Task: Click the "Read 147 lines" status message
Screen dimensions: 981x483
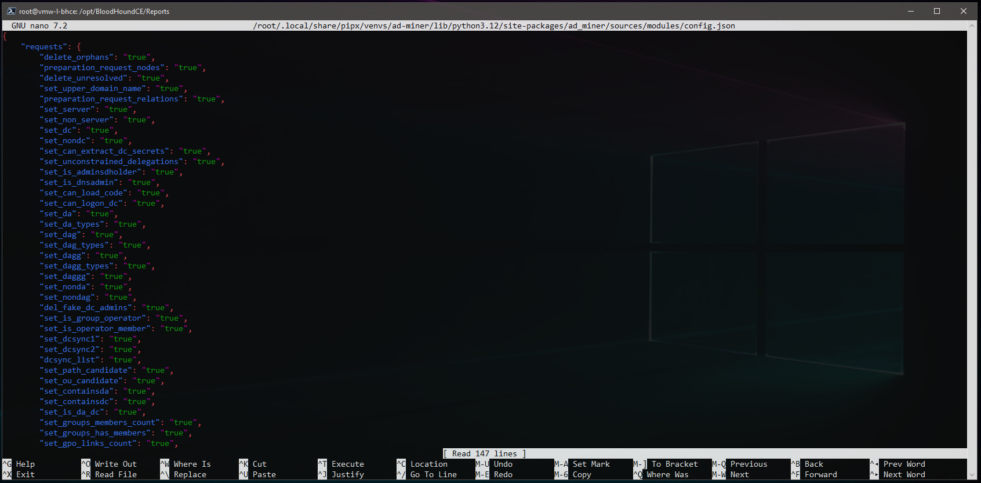Action: click(x=485, y=454)
